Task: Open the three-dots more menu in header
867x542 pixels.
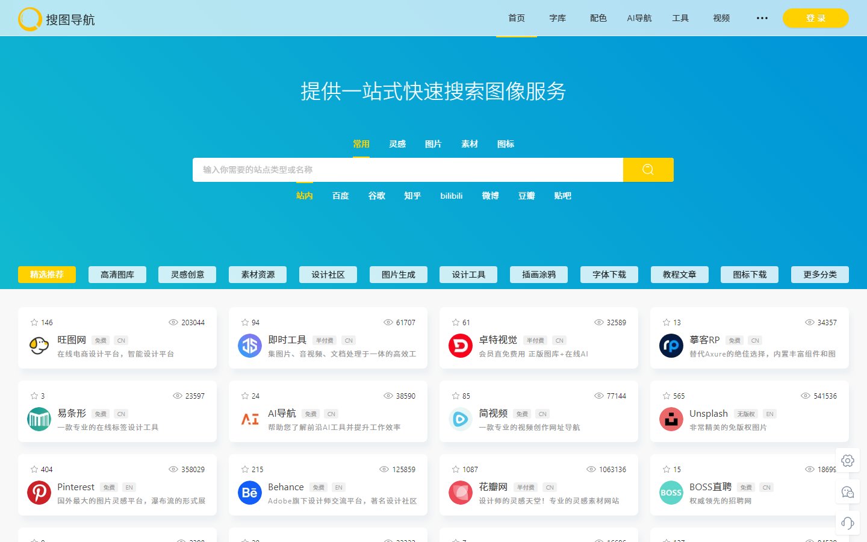Action: [762, 18]
